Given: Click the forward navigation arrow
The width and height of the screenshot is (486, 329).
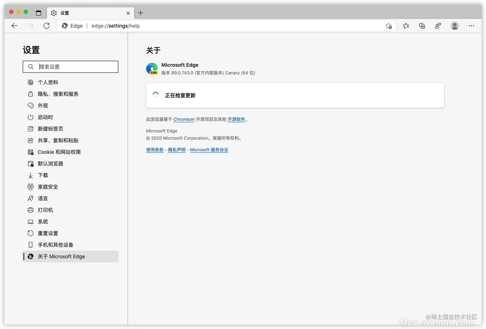Looking at the screenshot, I should [31, 26].
